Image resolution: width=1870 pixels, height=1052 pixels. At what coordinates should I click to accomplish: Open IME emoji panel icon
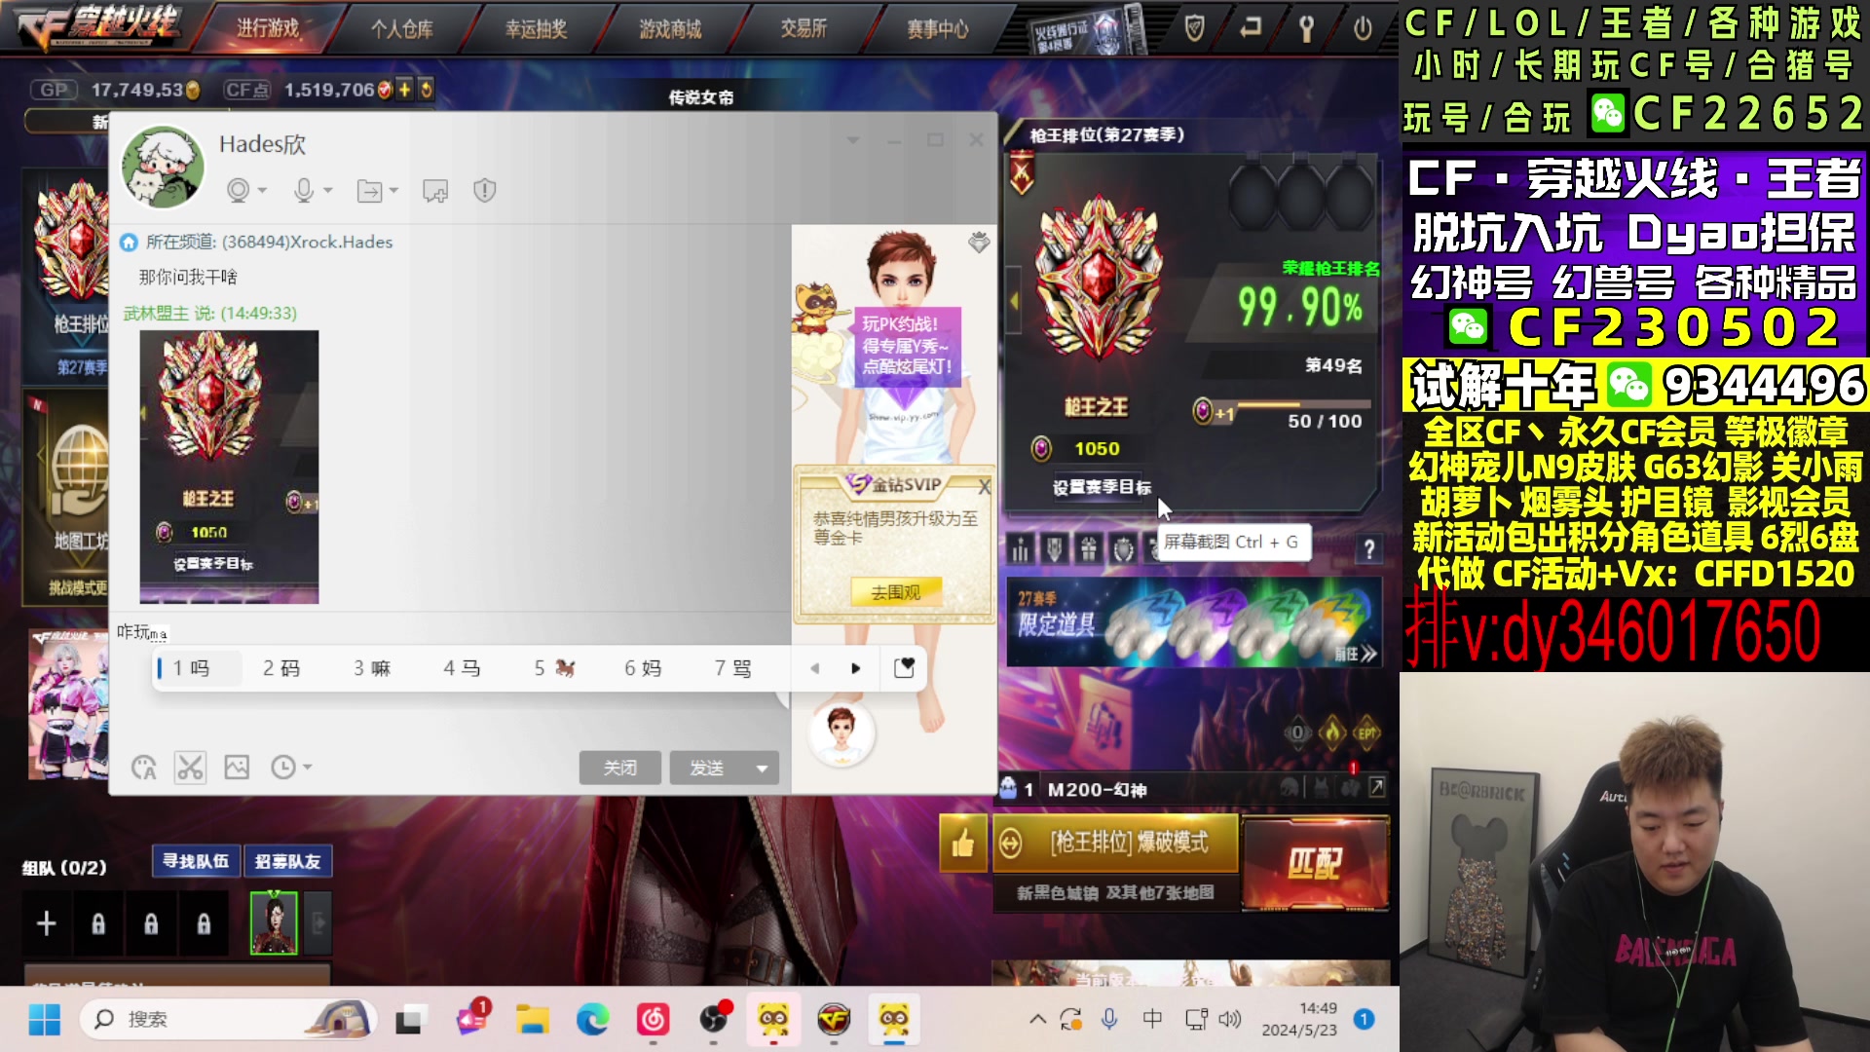click(904, 668)
